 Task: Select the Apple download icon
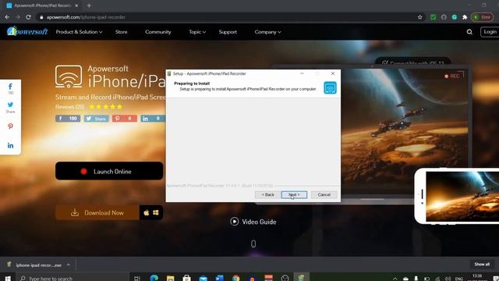point(146,212)
